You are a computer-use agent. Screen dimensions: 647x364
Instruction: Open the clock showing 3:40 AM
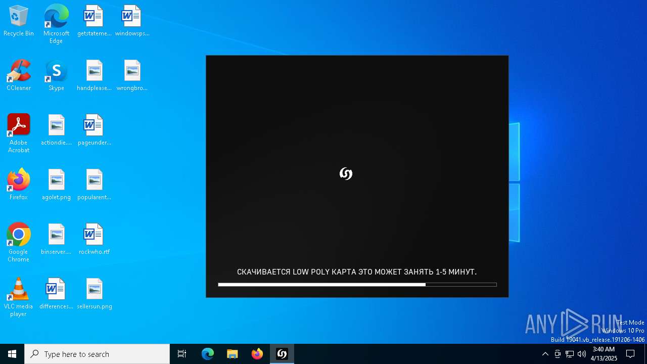click(x=604, y=354)
